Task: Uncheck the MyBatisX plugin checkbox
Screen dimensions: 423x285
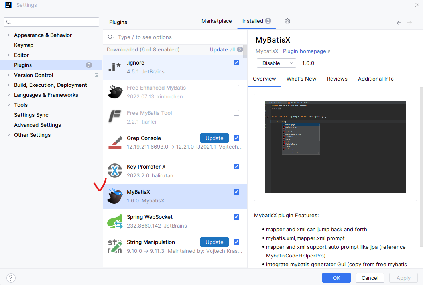Action: click(x=236, y=192)
